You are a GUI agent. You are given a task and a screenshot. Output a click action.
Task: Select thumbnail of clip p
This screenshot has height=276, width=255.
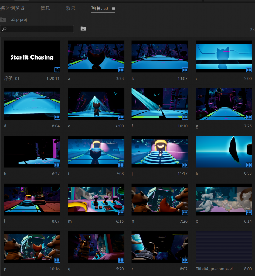pos(32,247)
